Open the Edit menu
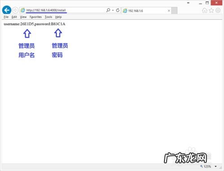Viewport: 224px width, 171px height. tap(14, 17)
